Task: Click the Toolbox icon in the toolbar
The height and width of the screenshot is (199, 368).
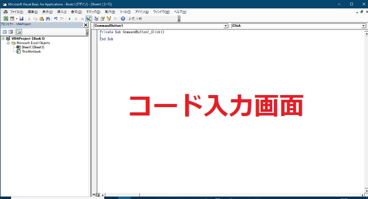Action: pos(115,18)
